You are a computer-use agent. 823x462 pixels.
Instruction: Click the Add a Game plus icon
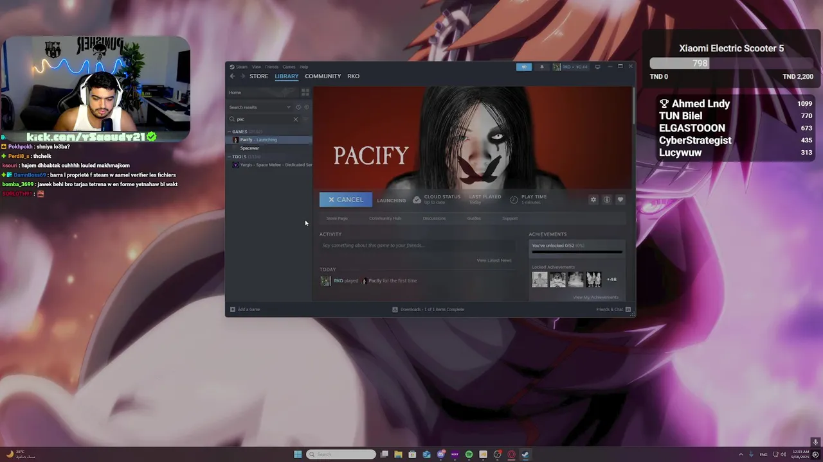233,309
